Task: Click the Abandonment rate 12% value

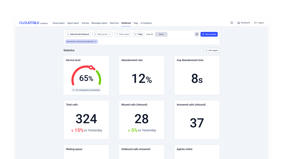Action: pyautogui.click(x=142, y=79)
